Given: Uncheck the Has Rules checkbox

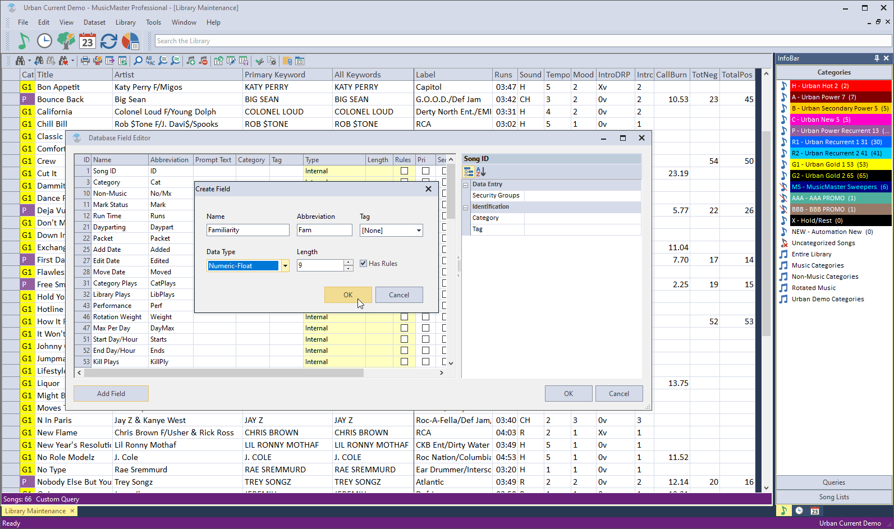Looking at the screenshot, I should coord(363,264).
